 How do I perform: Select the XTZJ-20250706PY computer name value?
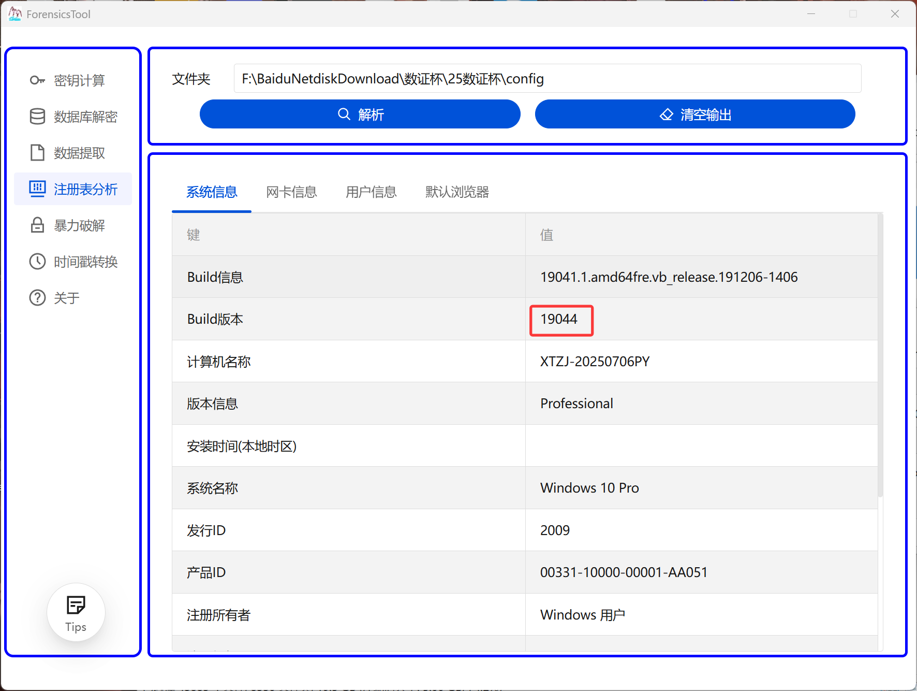click(x=595, y=362)
